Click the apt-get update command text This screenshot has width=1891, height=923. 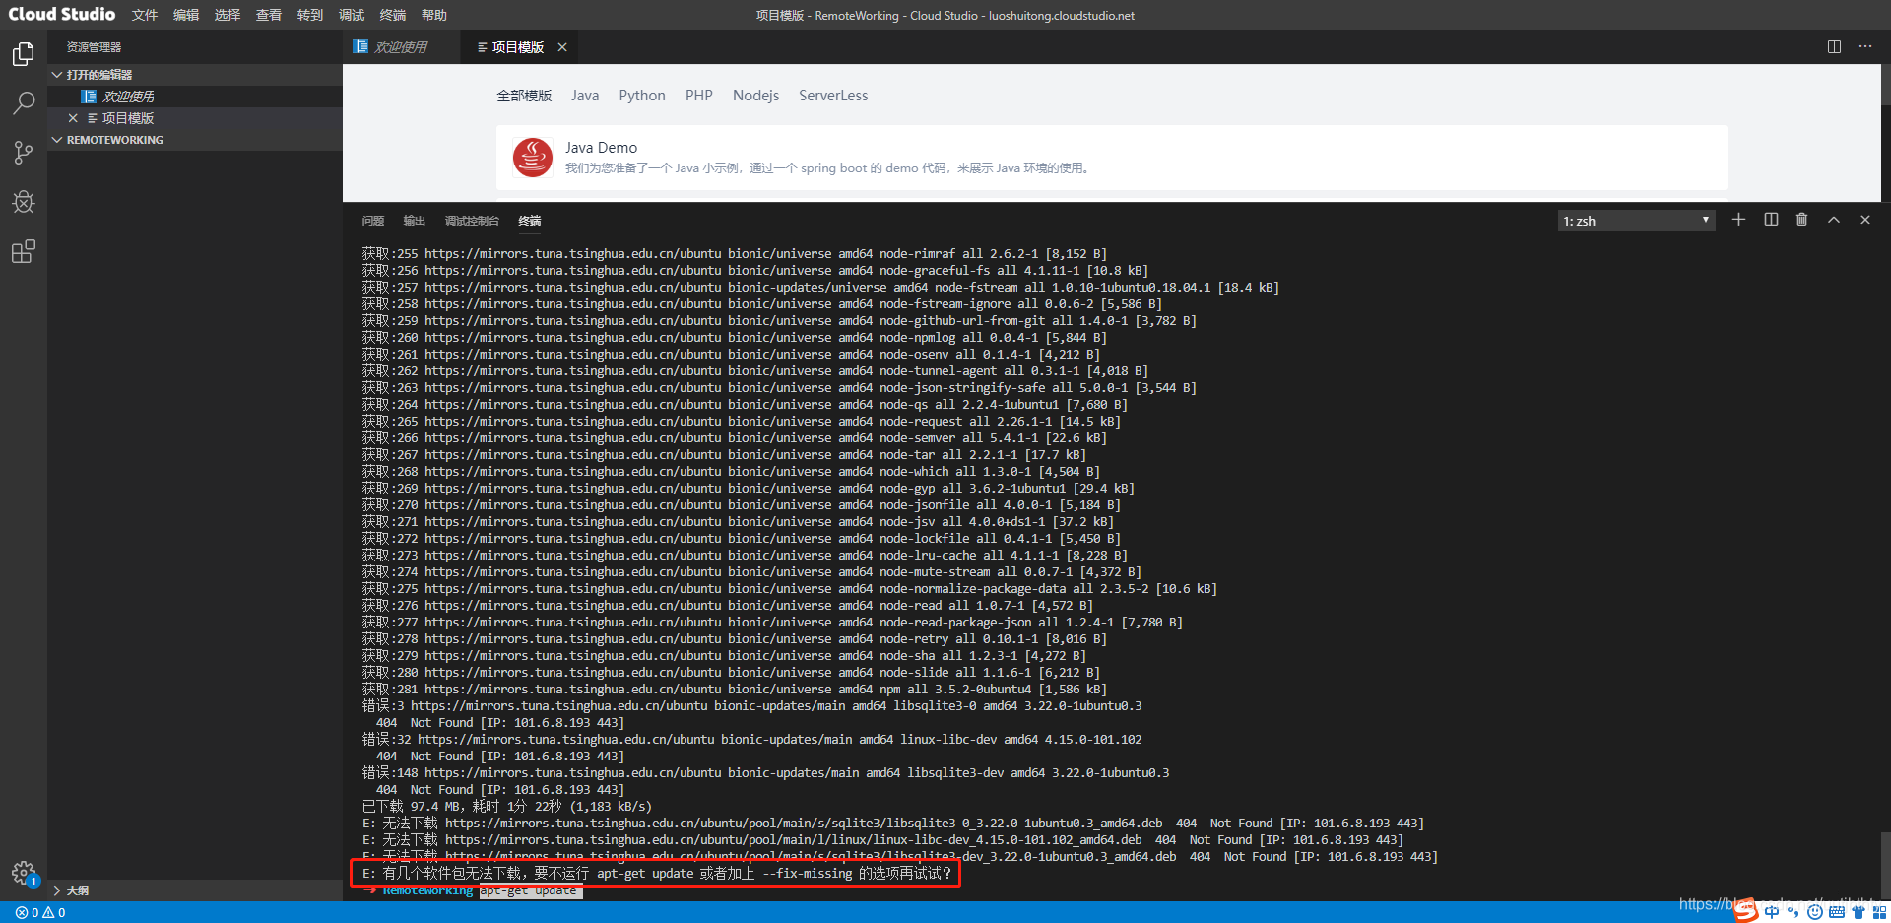click(529, 891)
